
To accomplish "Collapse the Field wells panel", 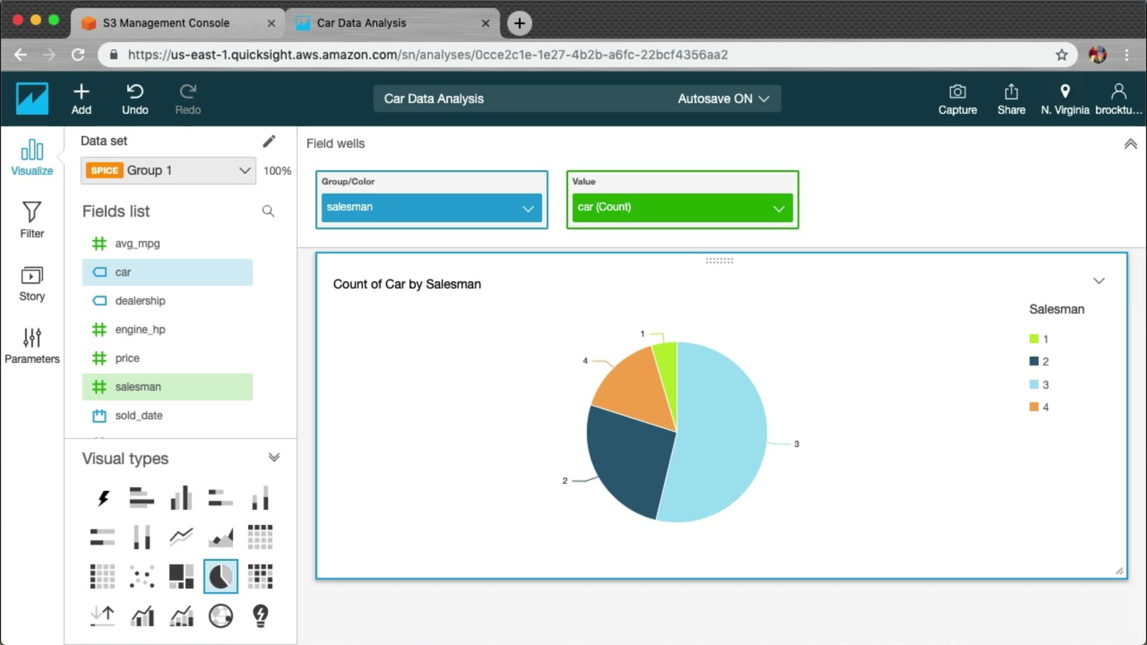I will pos(1130,144).
